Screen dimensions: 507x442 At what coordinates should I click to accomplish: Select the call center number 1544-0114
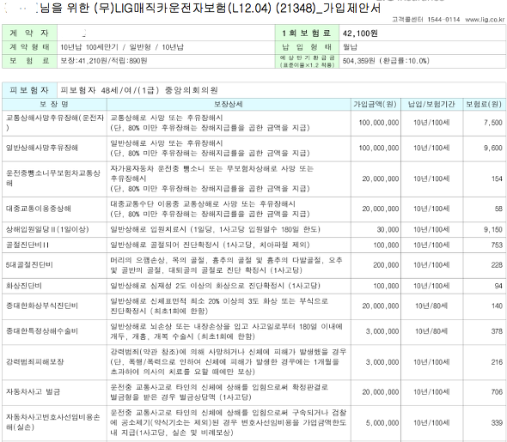point(443,20)
